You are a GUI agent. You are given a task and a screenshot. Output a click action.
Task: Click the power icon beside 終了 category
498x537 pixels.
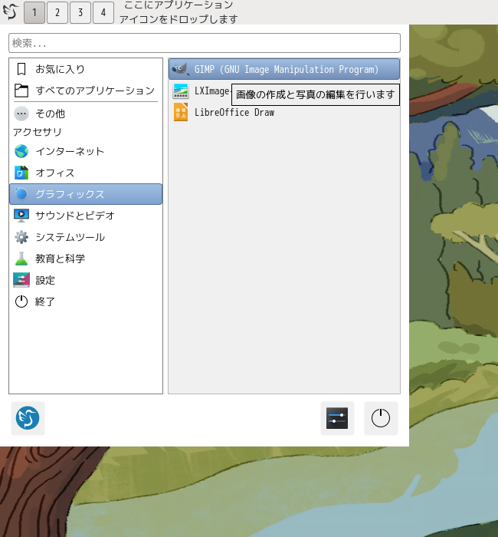(x=21, y=301)
